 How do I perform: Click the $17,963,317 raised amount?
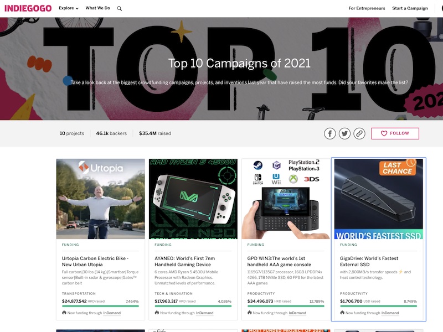pyautogui.click(x=166, y=301)
